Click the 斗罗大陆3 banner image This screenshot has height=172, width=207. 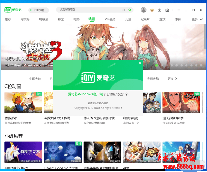pos(103,47)
